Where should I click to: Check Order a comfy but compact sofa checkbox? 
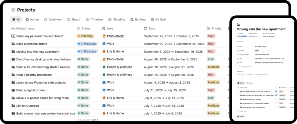pyautogui.click(x=276, y=107)
